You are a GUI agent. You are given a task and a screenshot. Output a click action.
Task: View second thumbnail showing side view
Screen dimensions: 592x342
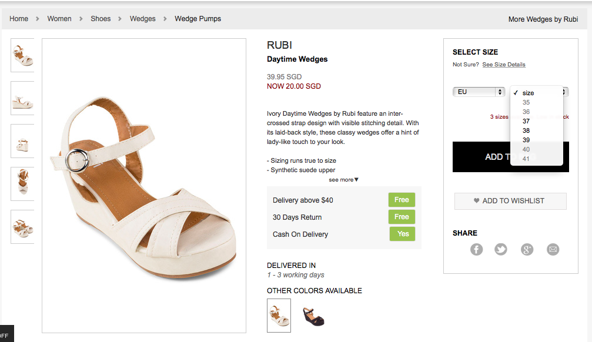[x=23, y=98]
